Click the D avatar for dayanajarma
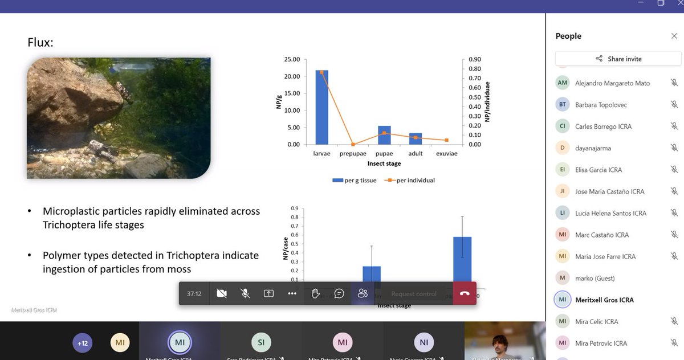This screenshot has height=360, width=684. [563, 148]
